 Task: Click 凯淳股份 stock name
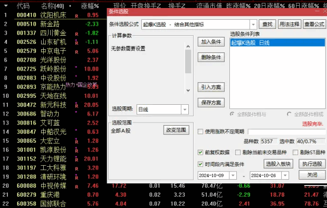[x=53, y=150]
